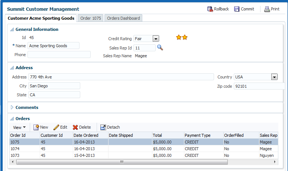Click the red Delete X icon

tap(75, 127)
